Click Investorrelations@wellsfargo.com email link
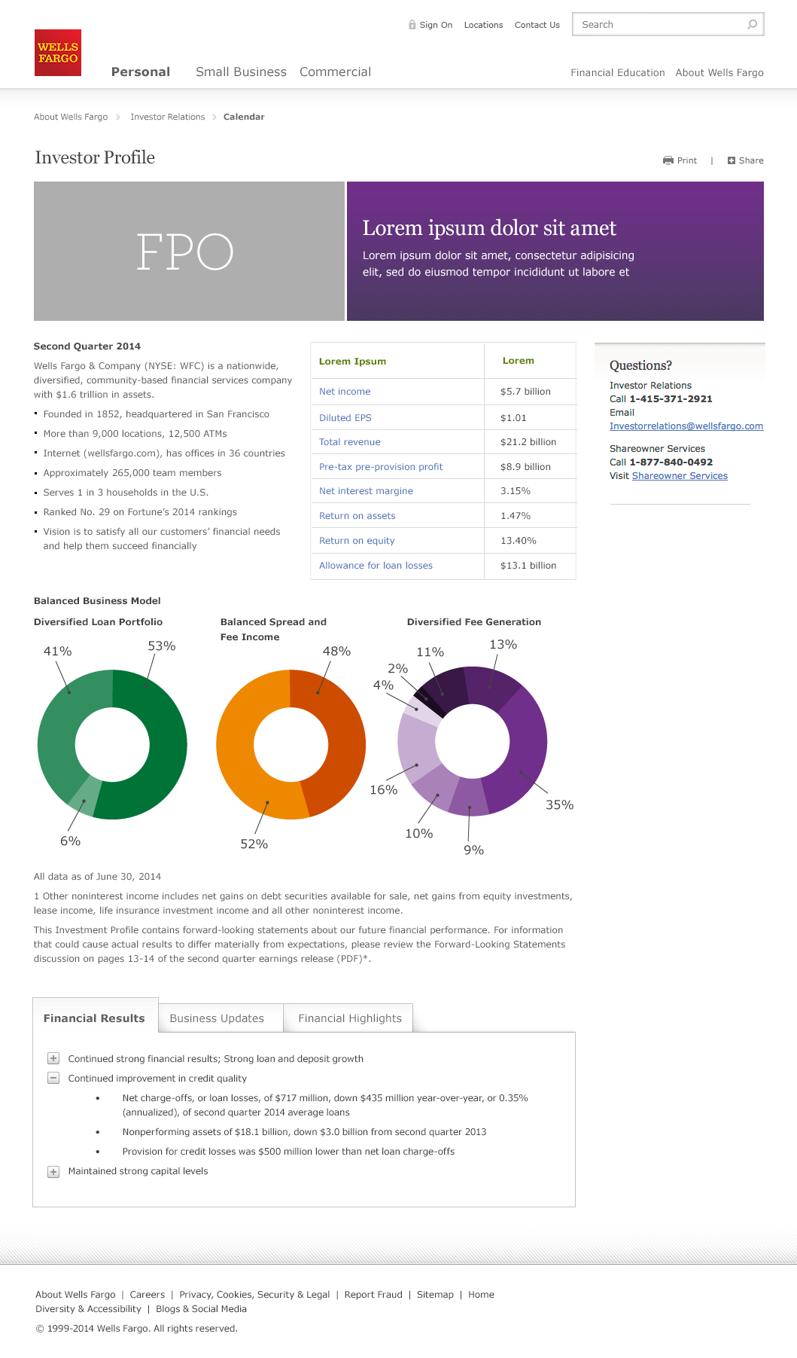797x1358 pixels. 686,426
